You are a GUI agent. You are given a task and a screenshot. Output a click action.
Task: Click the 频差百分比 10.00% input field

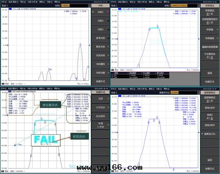pyautogui.click(x=175, y=93)
